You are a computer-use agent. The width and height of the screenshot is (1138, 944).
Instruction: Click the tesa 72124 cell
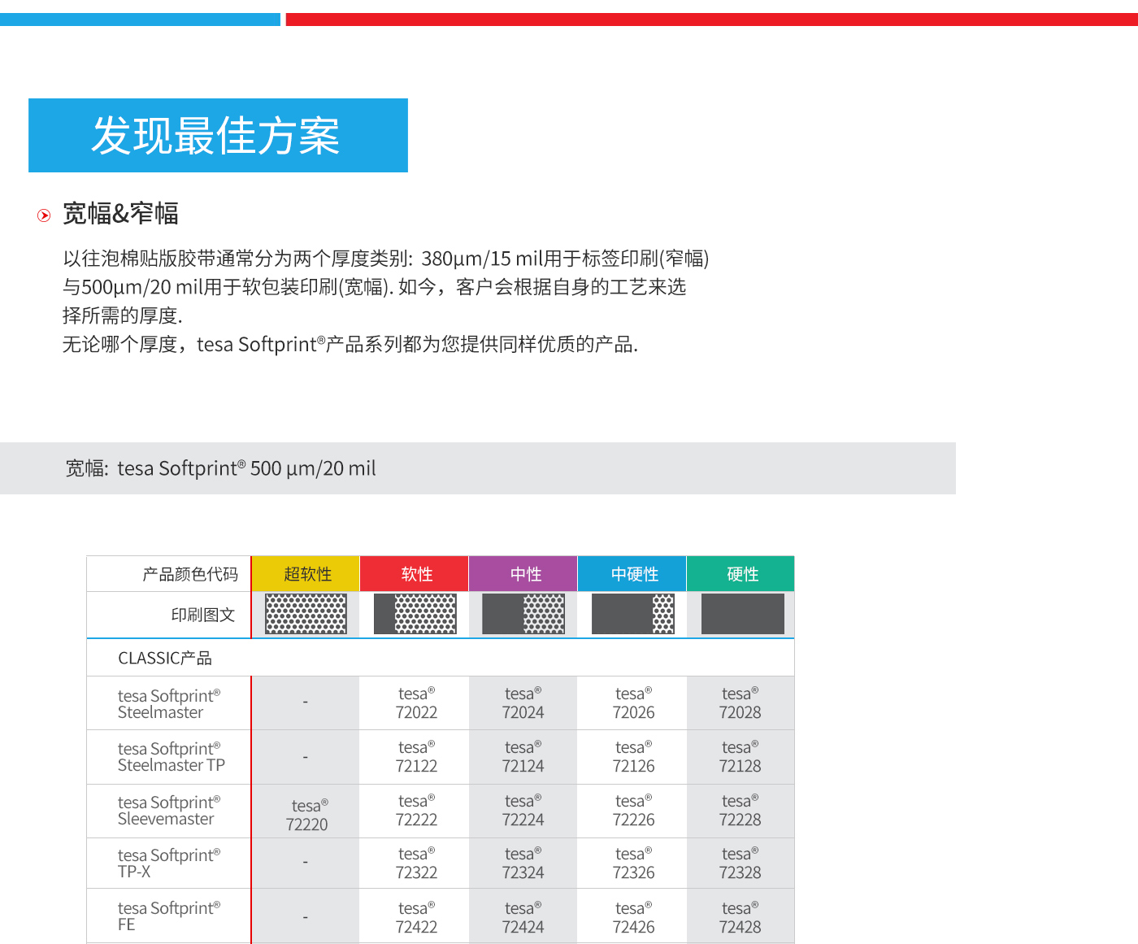point(523,757)
